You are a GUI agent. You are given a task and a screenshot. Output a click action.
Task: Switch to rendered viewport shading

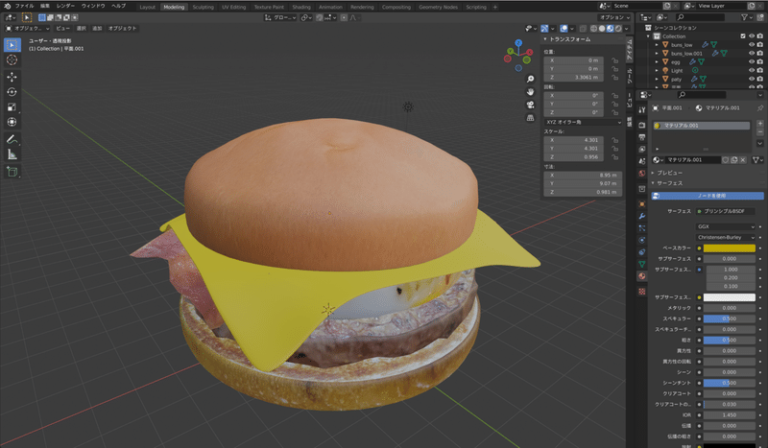tap(618, 29)
